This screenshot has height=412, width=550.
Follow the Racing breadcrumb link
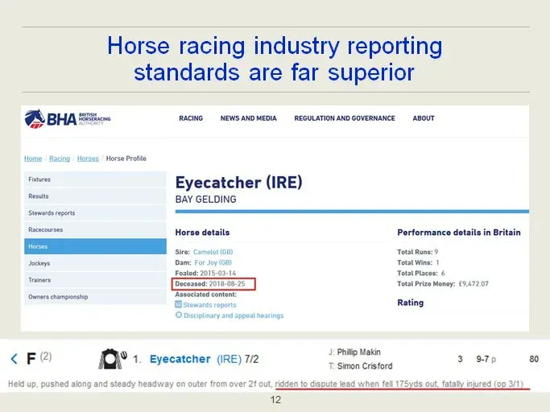tap(60, 159)
